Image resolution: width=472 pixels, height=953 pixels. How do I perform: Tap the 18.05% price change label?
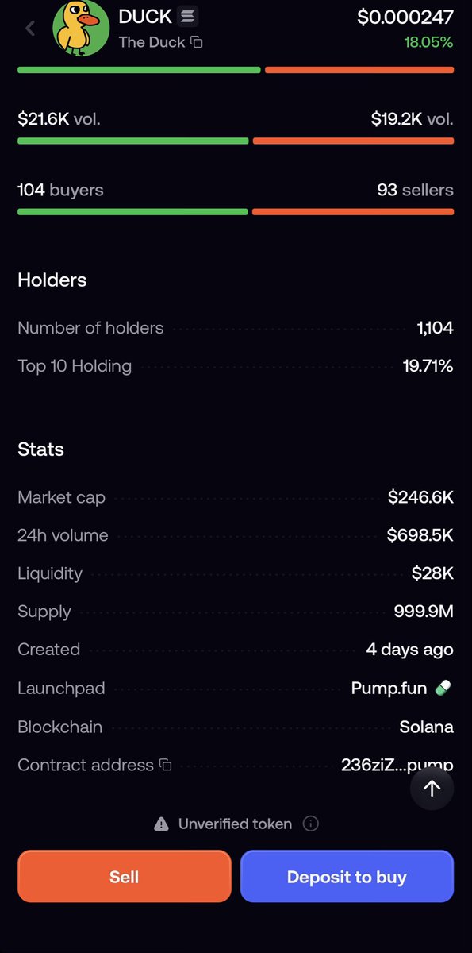[428, 42]
